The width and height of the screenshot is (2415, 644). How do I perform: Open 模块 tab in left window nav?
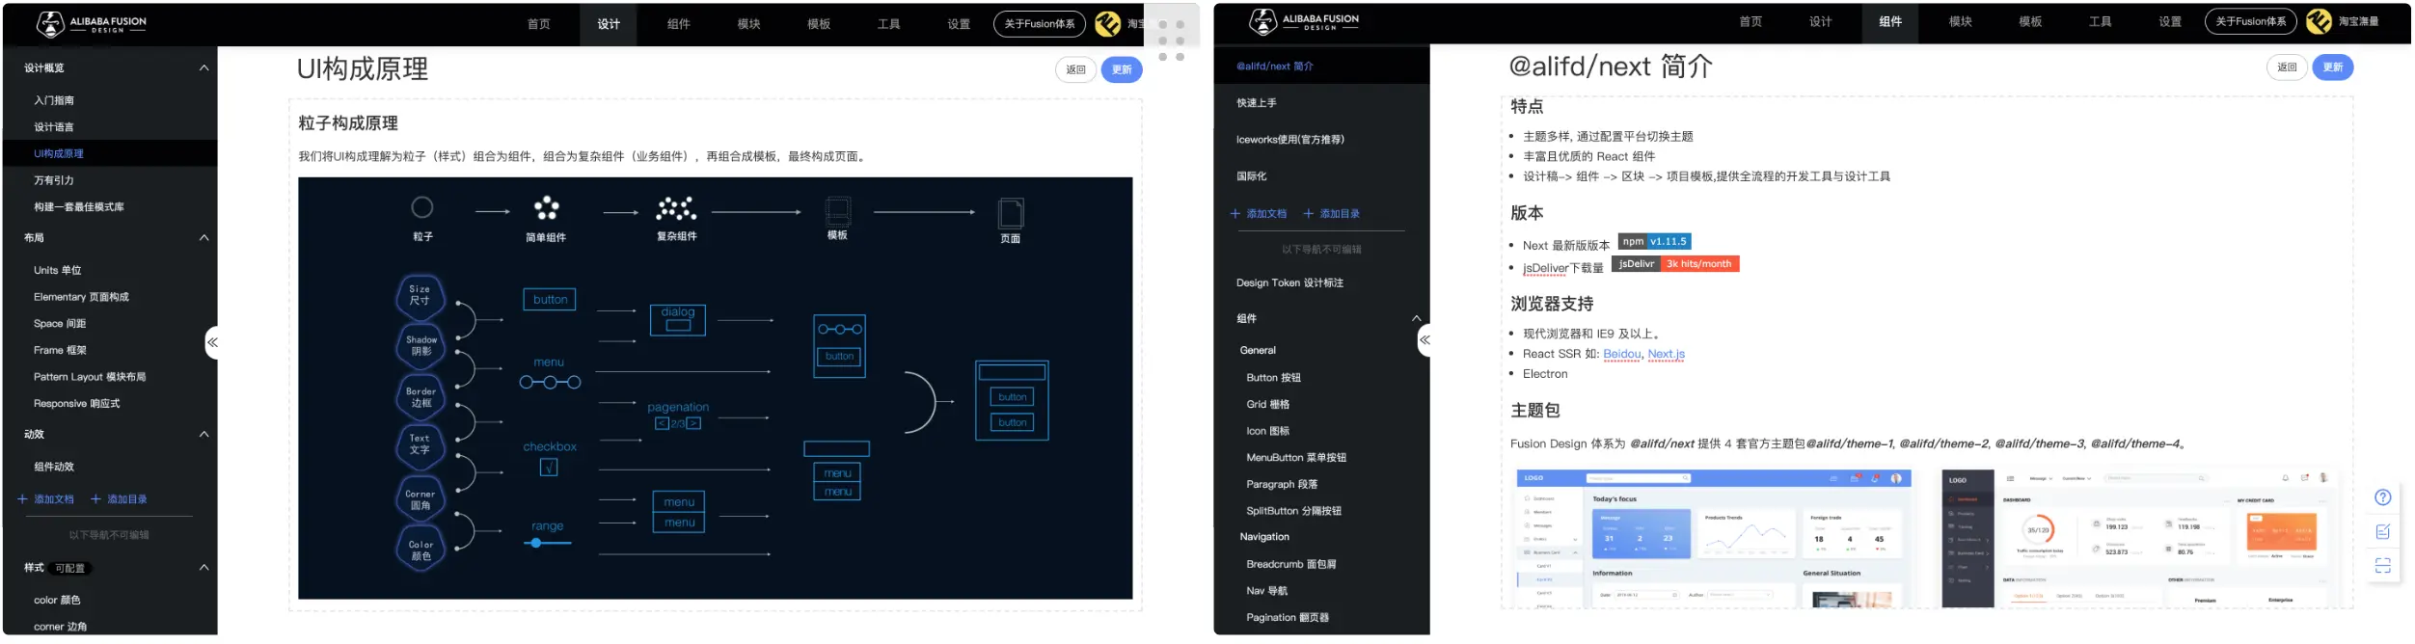[x=748, y=24]
